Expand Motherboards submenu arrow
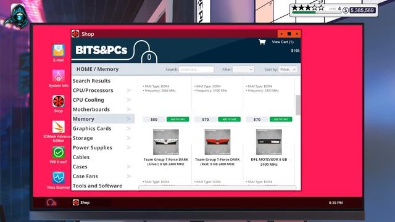Screen dimensions: 395x222 128,110
